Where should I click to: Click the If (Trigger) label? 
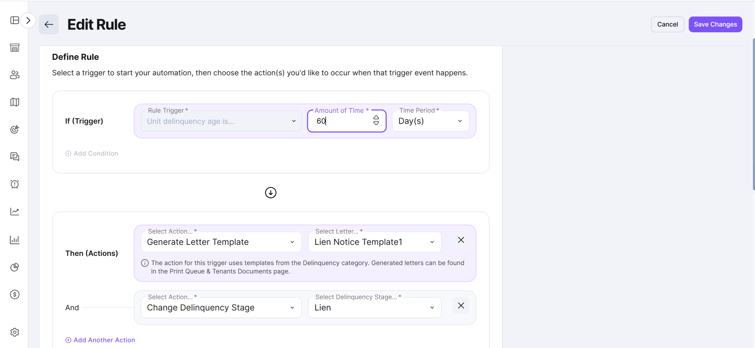pyautogui.click(x=84, y=121)
